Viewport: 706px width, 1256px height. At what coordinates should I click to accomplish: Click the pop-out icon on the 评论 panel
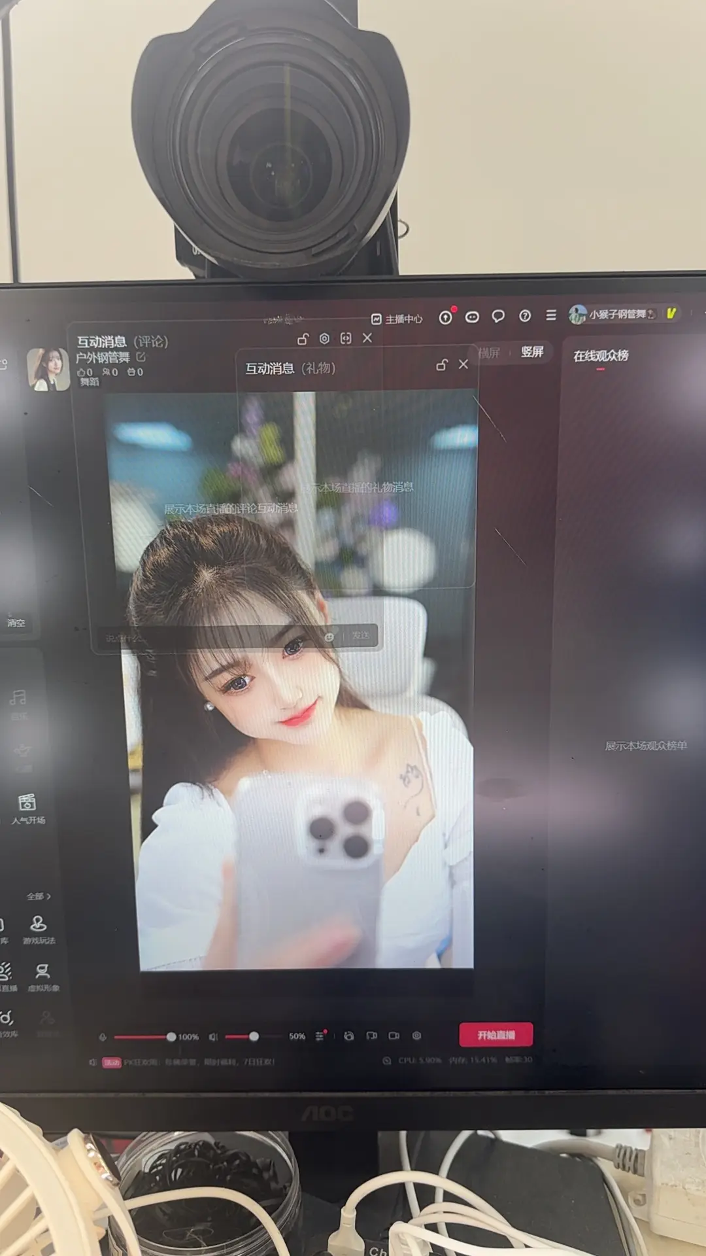(x=346, y=338)
